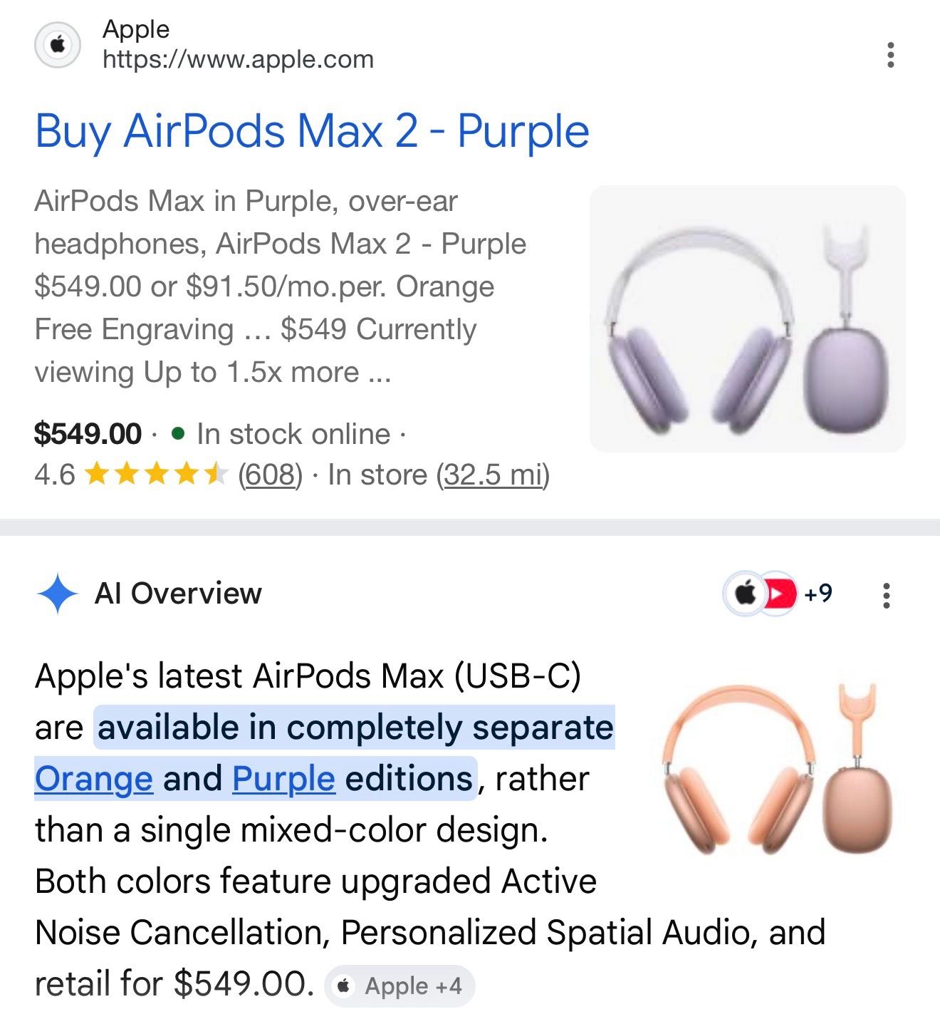The width and height of the screenshot is (940, 1029).
Task: Open the 608 reviews link
Action: (270, 475)
